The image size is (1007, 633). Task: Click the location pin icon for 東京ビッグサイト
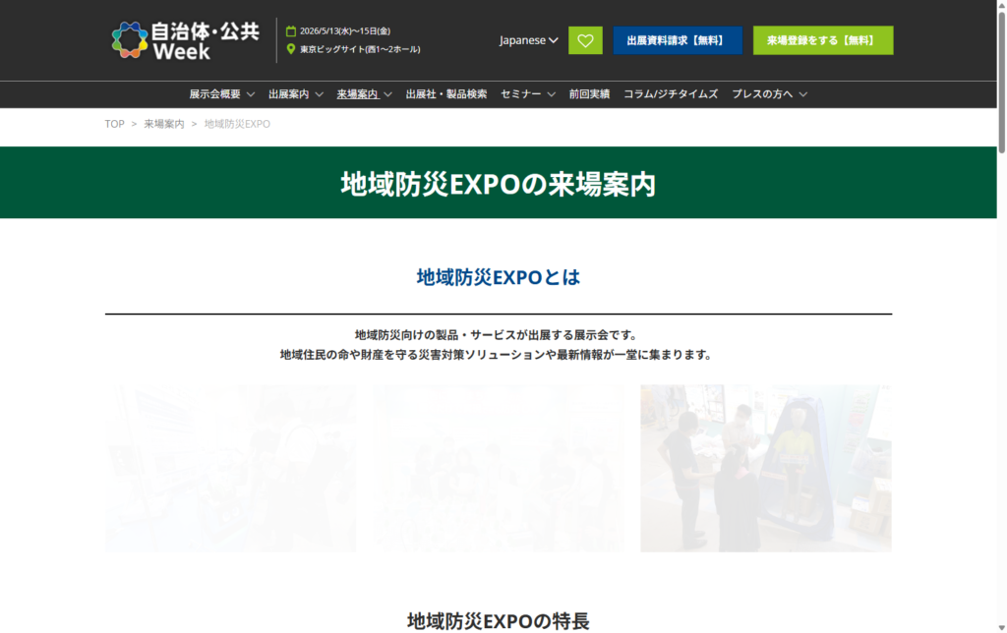[x=293, y=46]
